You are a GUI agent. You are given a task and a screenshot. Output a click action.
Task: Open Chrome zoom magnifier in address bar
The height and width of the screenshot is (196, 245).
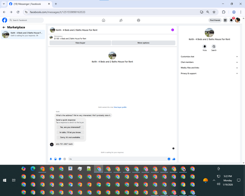pyautogui.click(x=208, y=12)
